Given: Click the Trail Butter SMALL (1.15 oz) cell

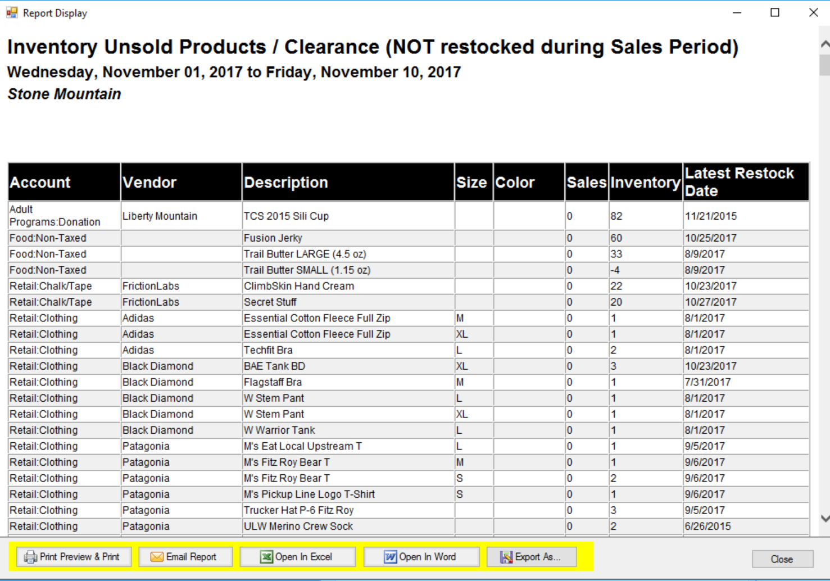Looking at the screenshot, I should click(x=348, y=270).
